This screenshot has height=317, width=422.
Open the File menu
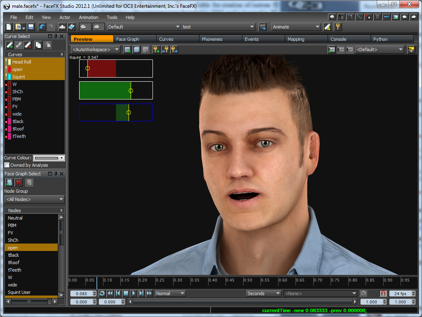14,17
